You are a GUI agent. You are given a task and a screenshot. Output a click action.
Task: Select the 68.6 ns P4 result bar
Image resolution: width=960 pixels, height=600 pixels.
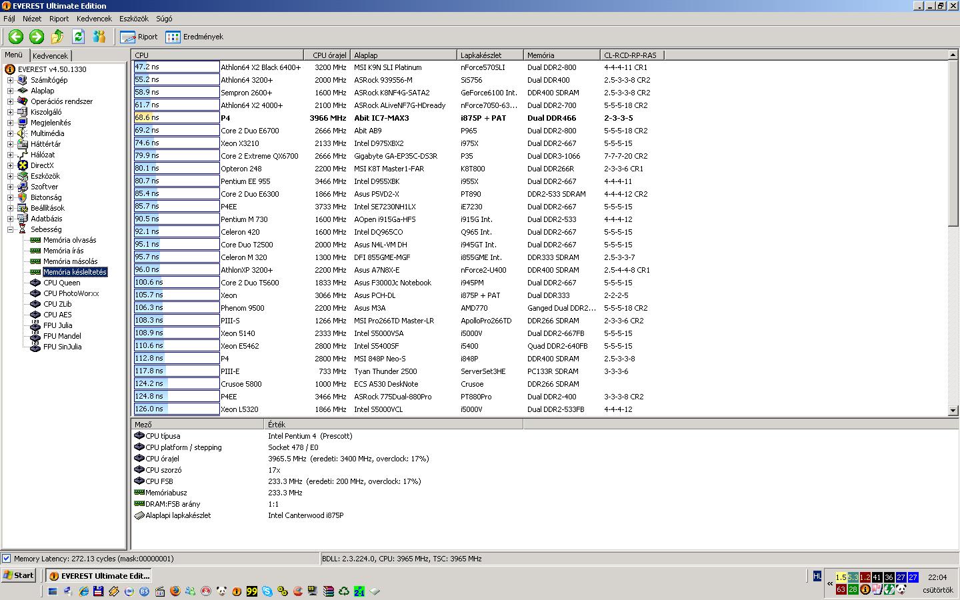(177, 117)
